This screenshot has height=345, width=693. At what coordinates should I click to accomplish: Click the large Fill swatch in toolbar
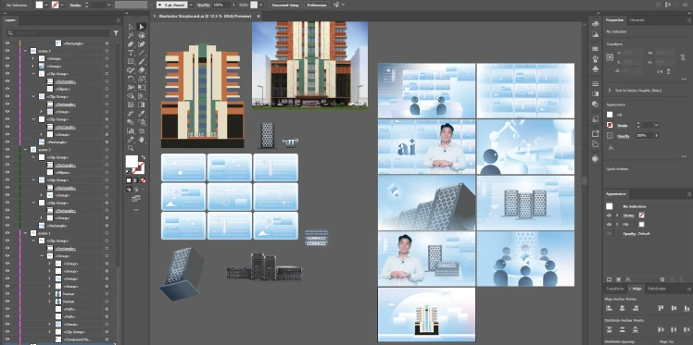point(132,162)
